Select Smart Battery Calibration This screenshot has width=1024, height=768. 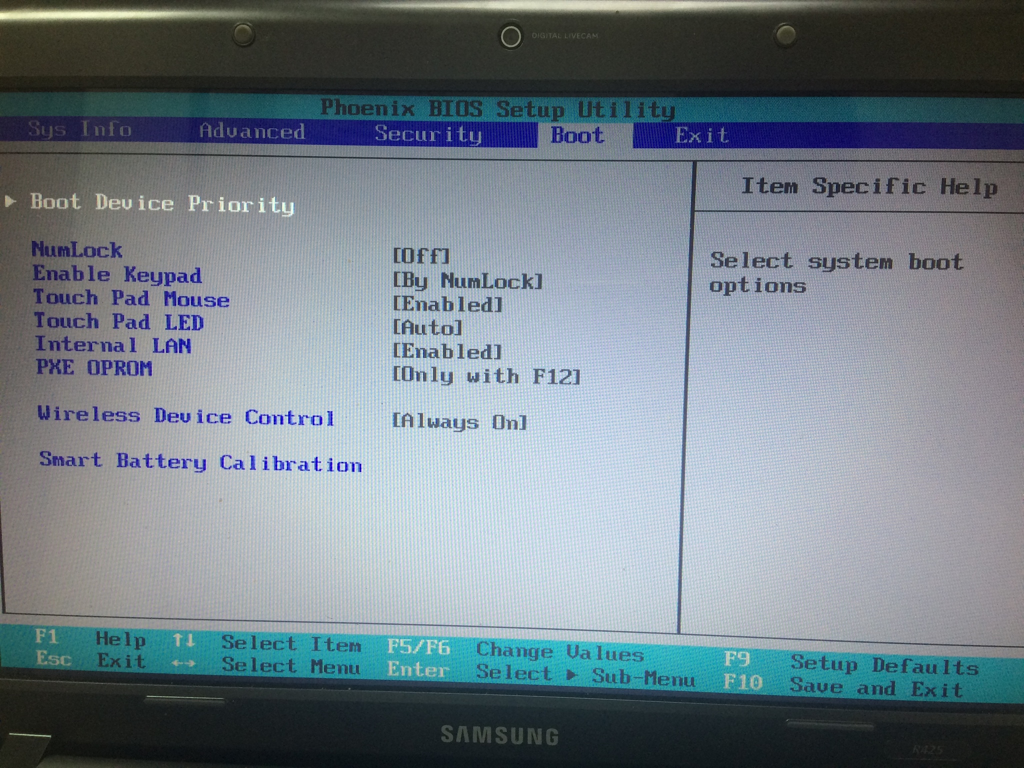200,462
